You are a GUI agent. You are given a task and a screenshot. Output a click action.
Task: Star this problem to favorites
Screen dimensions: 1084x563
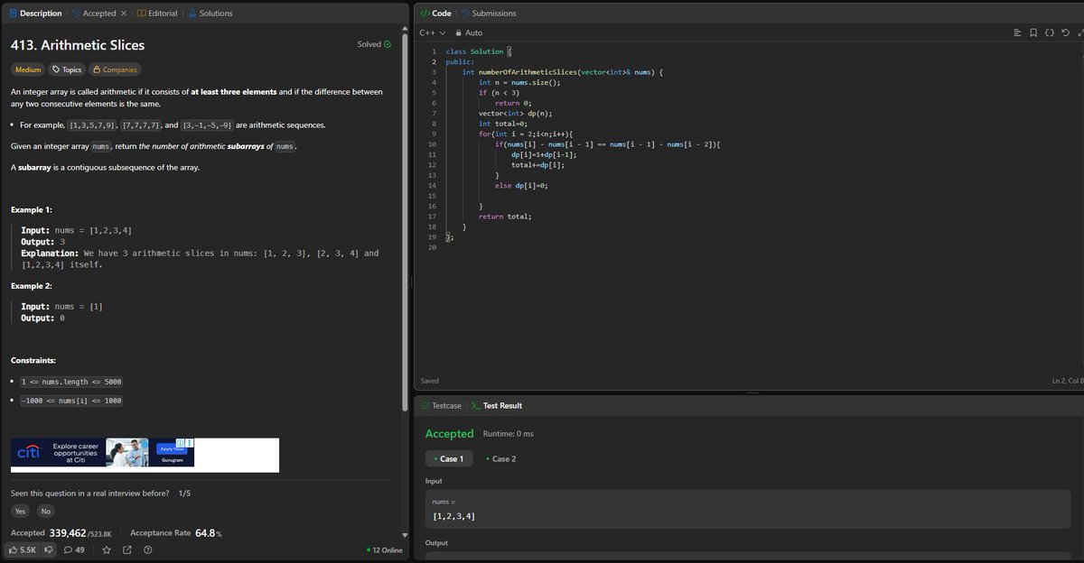point(107,549)
